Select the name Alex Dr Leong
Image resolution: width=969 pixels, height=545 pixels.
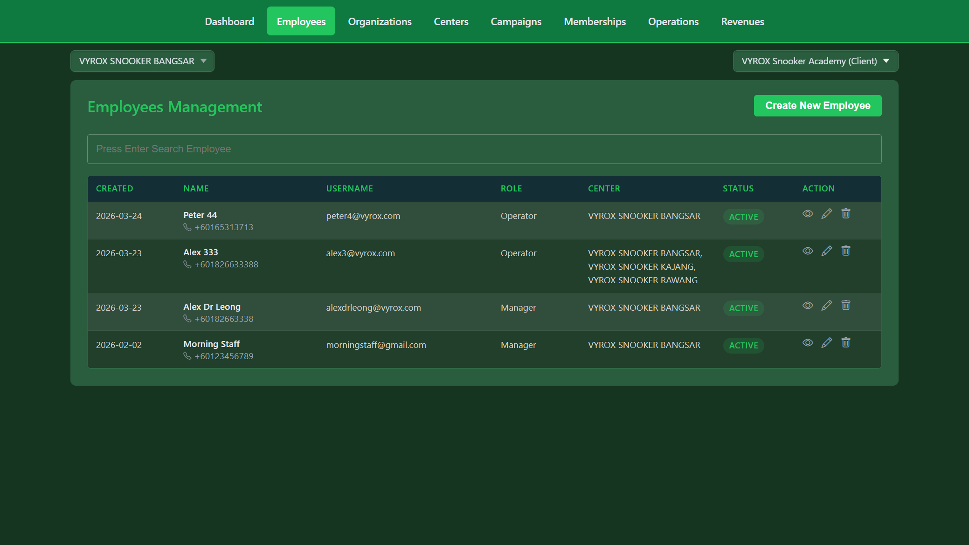click(212, 307)
